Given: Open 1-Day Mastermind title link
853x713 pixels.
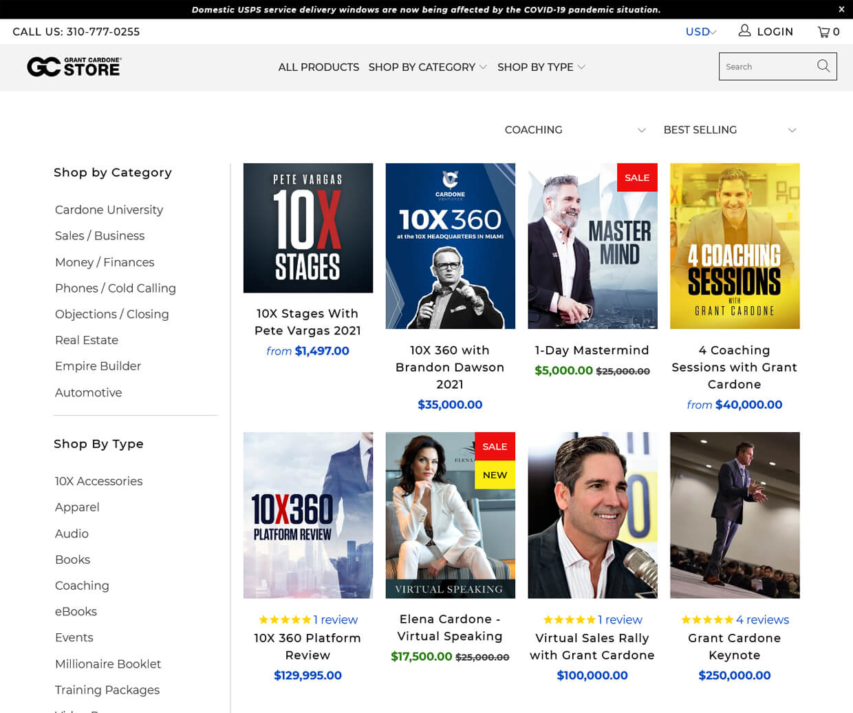Looking at the screenshot, I should pos(592,350).
